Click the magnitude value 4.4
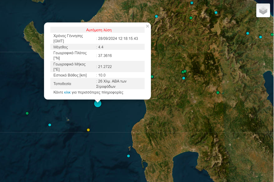This screenshot has height=182, width=274. coord(101,47)
